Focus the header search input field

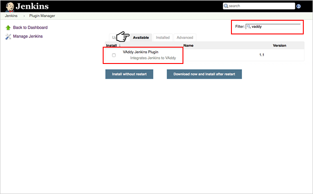click(259, 6)
